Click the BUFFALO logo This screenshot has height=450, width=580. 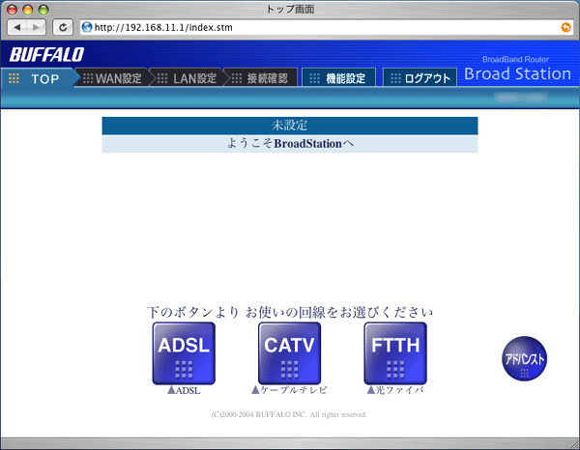(47, 55)
